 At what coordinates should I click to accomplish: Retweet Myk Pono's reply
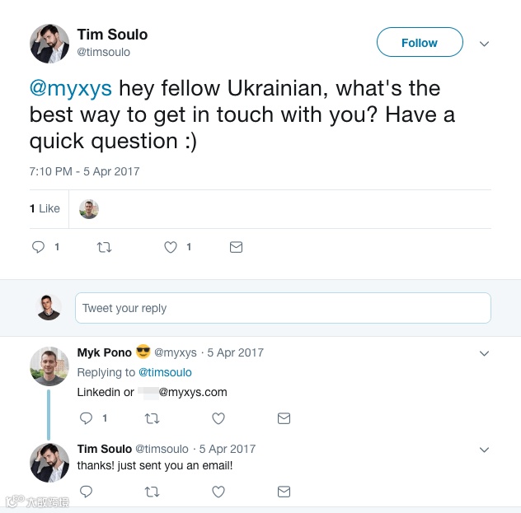(x=152, y=418)
